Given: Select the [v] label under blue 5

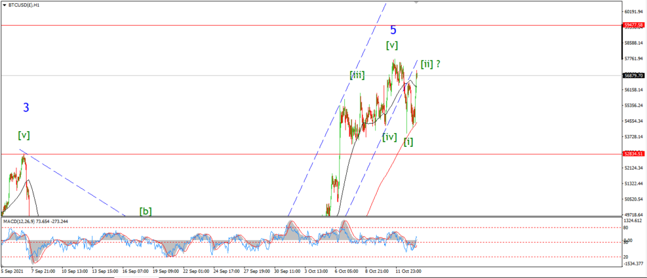Looking at the screenshot, I should tap(392, 45).
